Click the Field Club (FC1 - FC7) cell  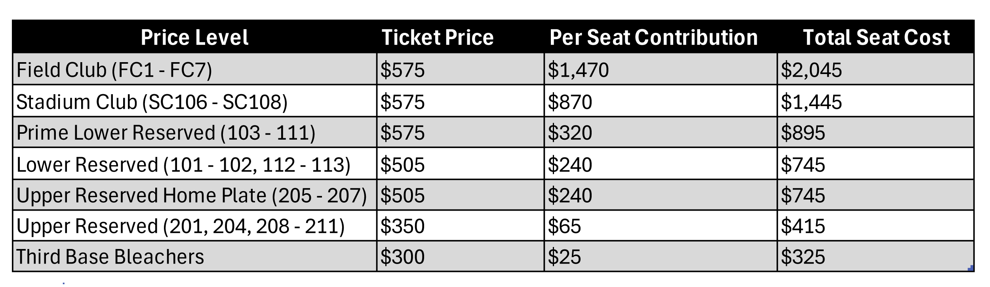(114, 70)
